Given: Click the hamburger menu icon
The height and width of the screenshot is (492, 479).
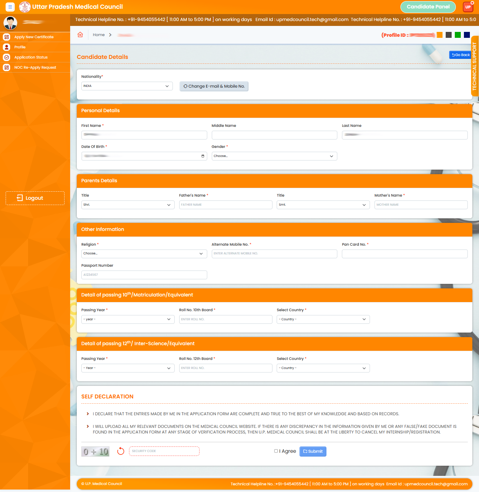Looking at the screenshot, I should [10, 7].
